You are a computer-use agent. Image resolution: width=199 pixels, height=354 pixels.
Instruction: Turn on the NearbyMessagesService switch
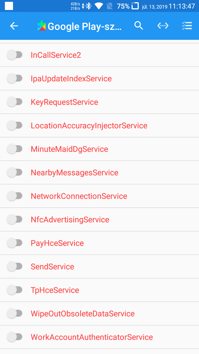pos(15,173)
